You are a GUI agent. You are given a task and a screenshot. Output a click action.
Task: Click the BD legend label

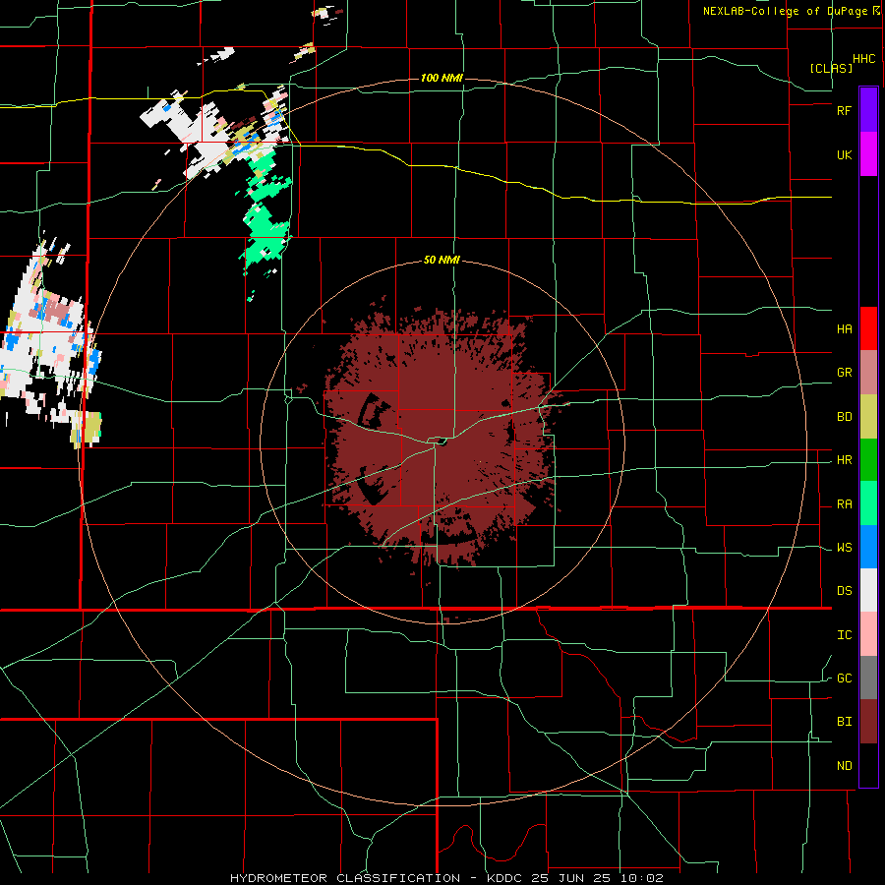[844, 417]
